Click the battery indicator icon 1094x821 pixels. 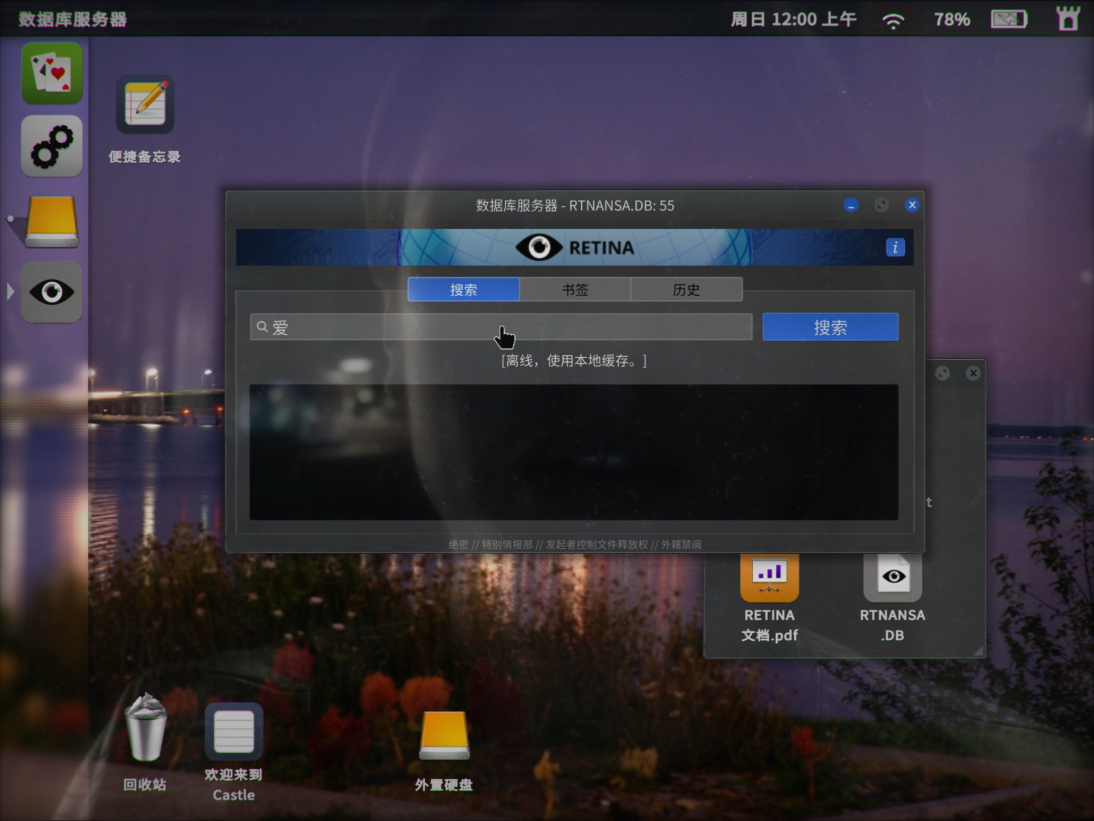[x=1009, y=20]
